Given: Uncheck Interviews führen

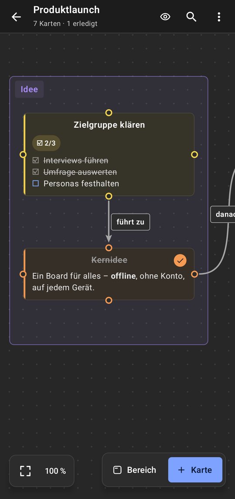Looking at the screenshot, I should (x=36, y=160).
